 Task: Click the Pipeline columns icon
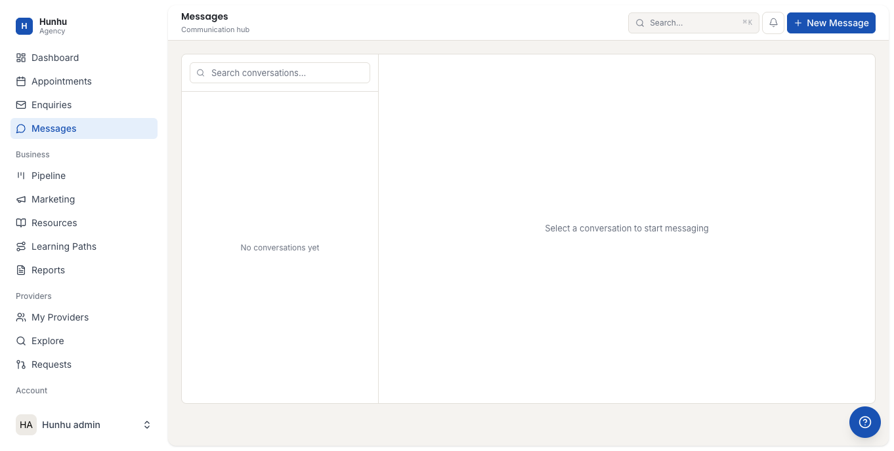21,176
